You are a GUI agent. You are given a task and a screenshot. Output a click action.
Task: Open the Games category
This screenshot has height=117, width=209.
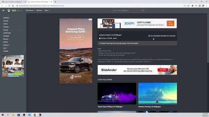click(x=6, y=30)
